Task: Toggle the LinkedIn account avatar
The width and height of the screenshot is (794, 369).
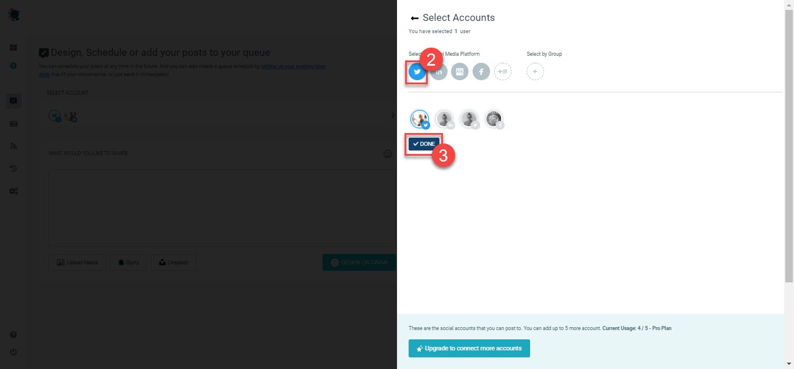Action: (x=445, y=119)
